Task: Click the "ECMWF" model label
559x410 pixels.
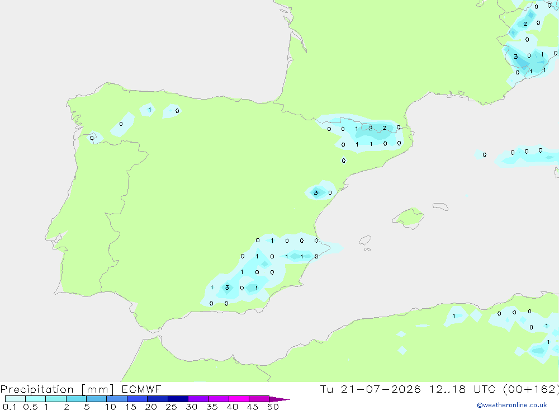Action: [141, 389]
